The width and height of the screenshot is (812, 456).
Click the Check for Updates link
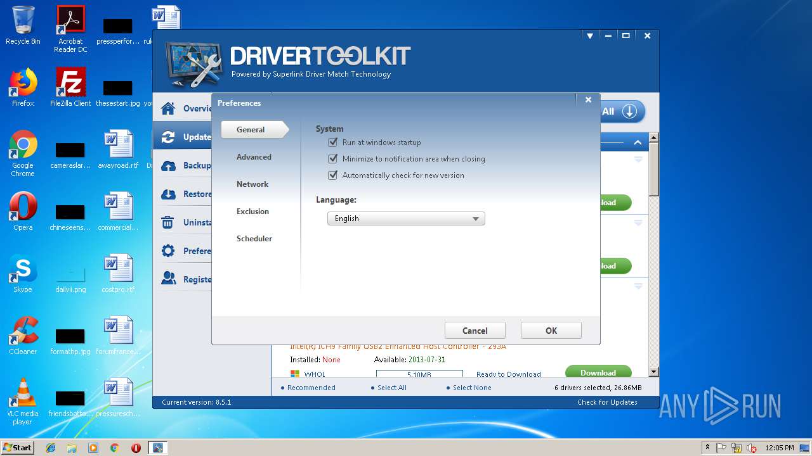tap(607, 402)
